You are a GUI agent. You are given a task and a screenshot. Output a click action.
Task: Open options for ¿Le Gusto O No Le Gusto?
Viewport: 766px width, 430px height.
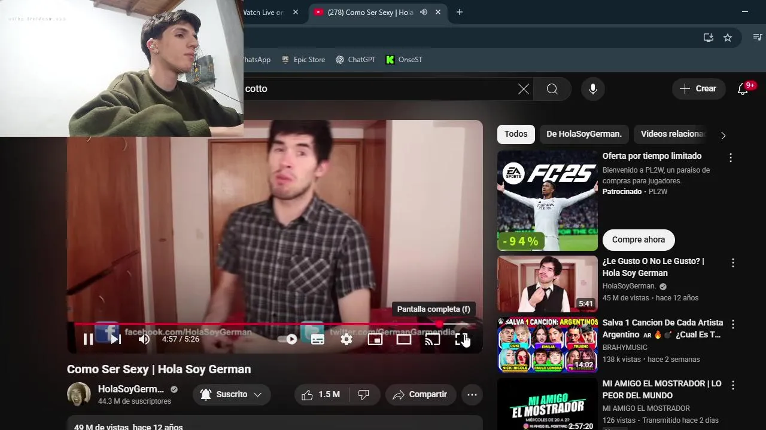click(732, 263)
